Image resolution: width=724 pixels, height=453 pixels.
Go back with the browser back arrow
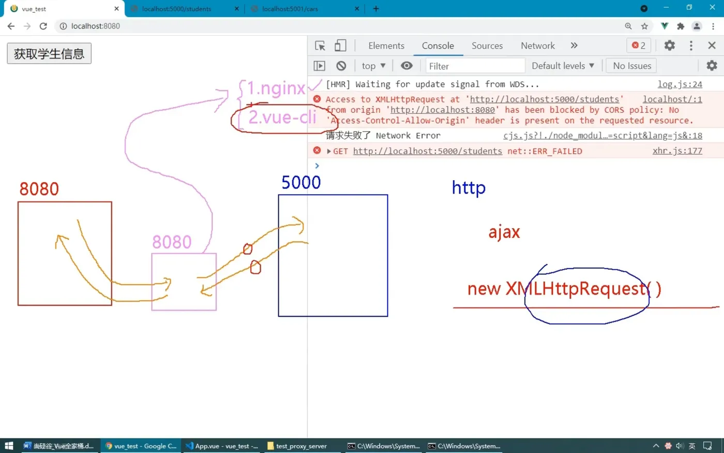point(11,26)
